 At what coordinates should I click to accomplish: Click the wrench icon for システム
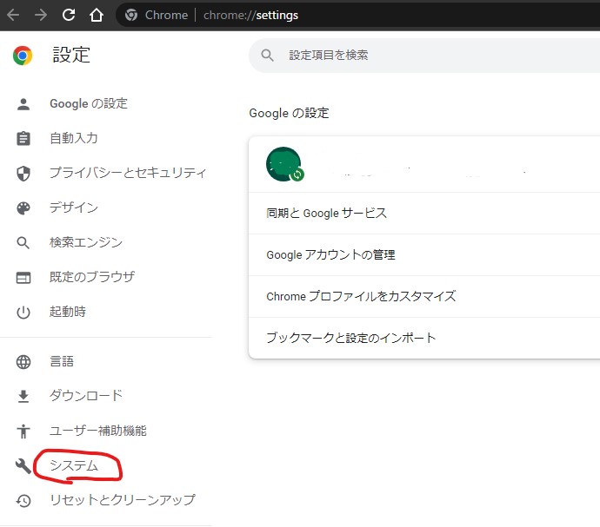coord(23,466)
